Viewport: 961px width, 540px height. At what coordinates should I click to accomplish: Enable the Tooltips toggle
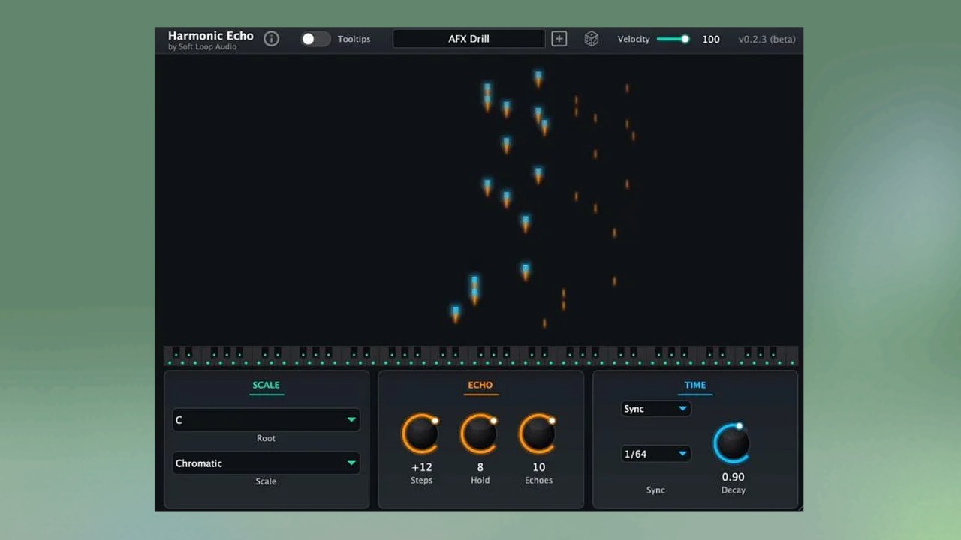pyautogui.click(x=315, y=38)
